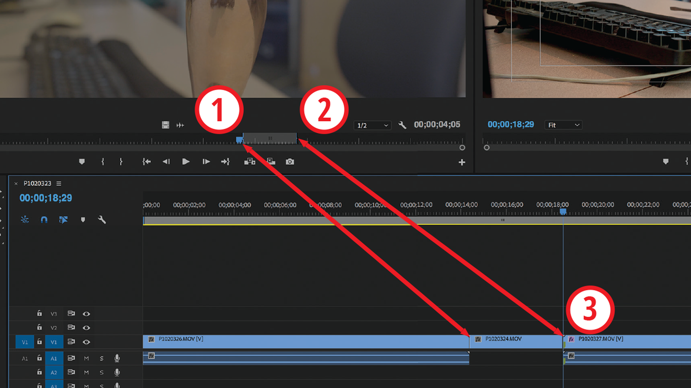
Task: Click the Add Marker icon in the Source Monitor
Action: tap(82, 161)
